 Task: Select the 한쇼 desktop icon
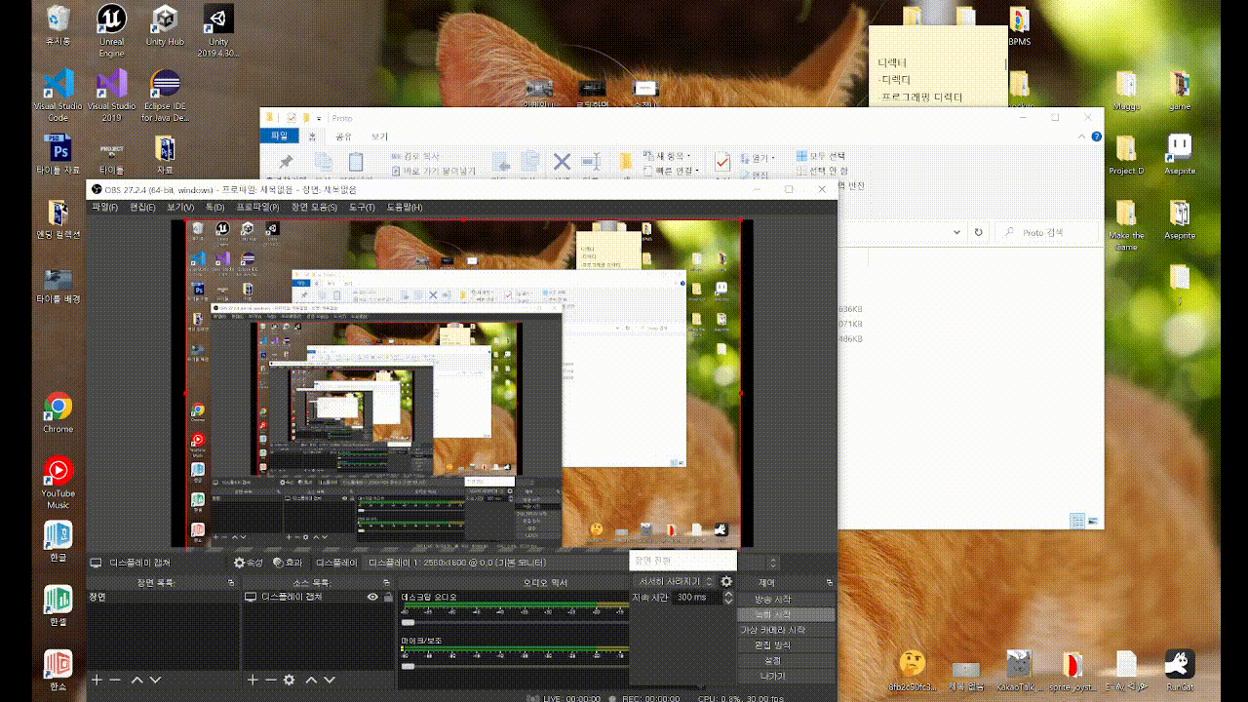(58, 670)
